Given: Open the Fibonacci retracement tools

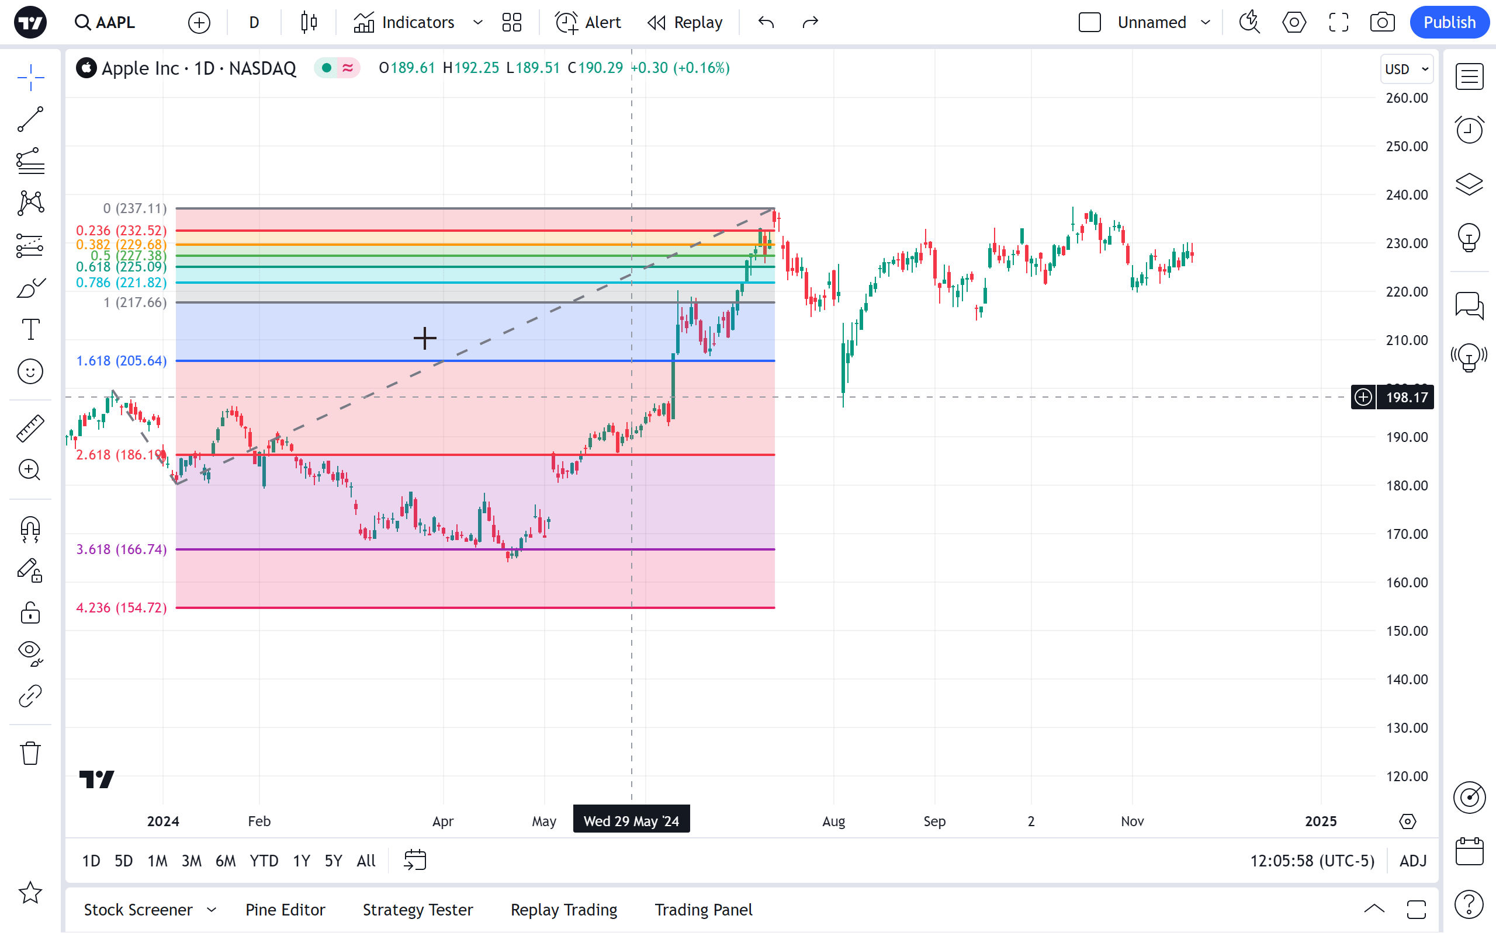Looking at the screenshot, I should point(30,161).
